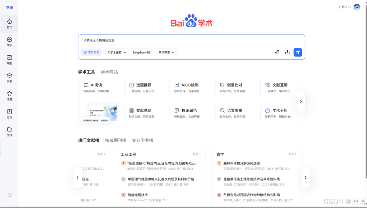Select the 学术工具 tab
The width and height of the screenshot is (367, 208).
[87, 72]
